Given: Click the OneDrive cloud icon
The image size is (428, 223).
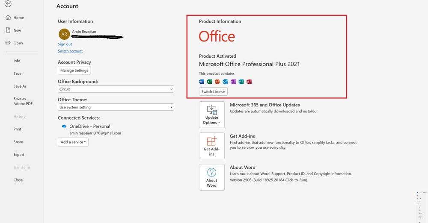Looking at the screenshot, I should (64, 126).
